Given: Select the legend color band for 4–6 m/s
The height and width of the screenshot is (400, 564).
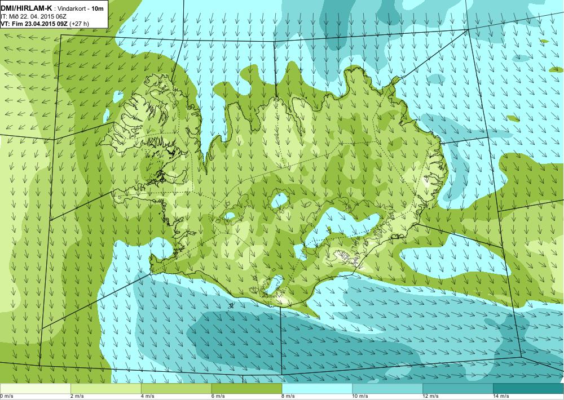Looking at the screenshot, I should (x=176, y=388).
